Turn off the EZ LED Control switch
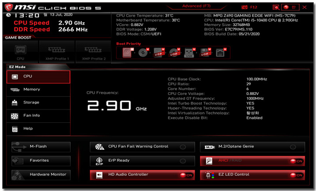 point(296,175)
